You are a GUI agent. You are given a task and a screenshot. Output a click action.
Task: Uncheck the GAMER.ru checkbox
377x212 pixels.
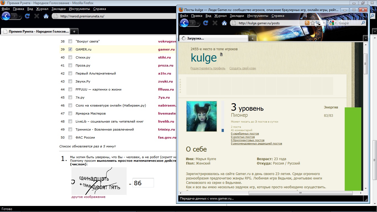click(x=70, y=49)
